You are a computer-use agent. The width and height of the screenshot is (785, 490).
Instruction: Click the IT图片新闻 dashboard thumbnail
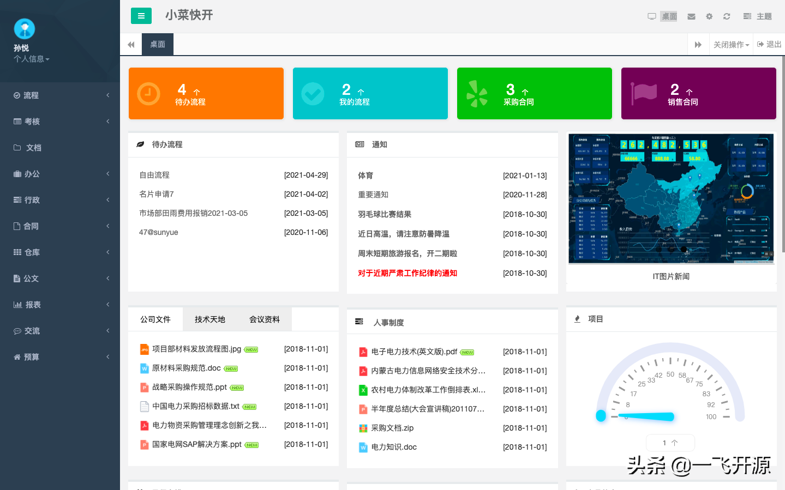[x=671, y=199]
